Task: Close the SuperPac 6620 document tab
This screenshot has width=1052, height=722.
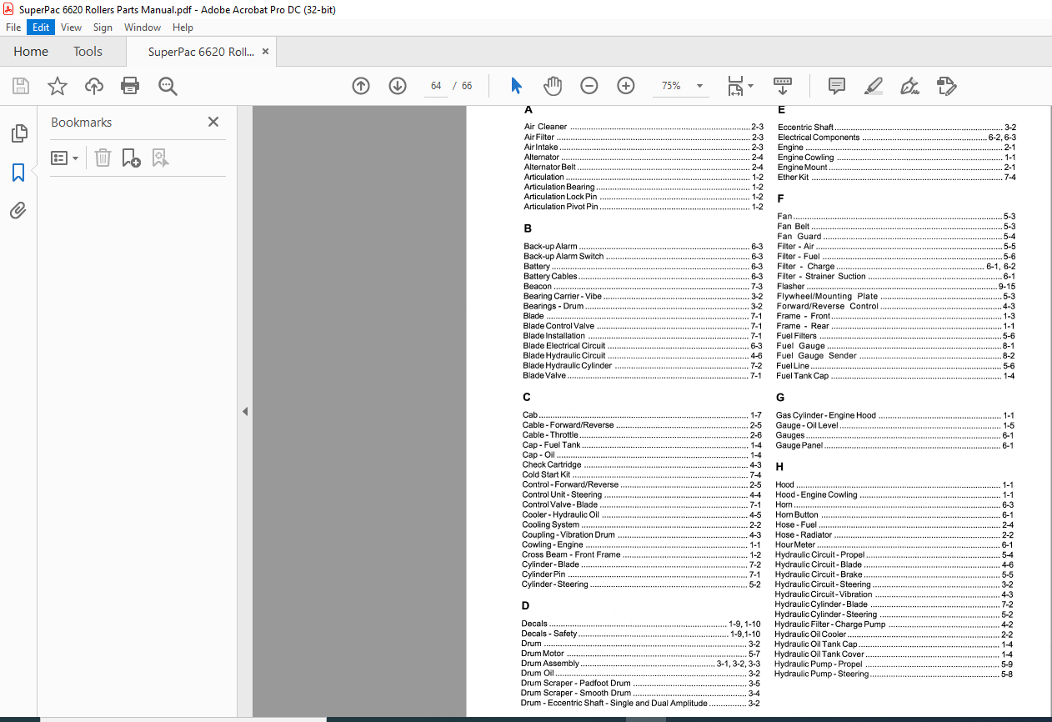Action: click(266, 52)
